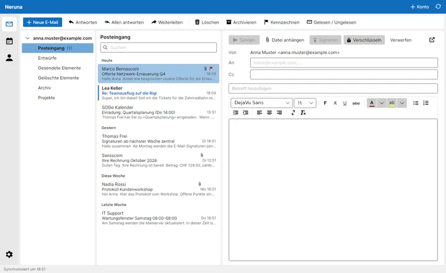The image size is (446, 273).
Task: Click Weiterleiten in toolbar
Action: click(x=167, y=22)
